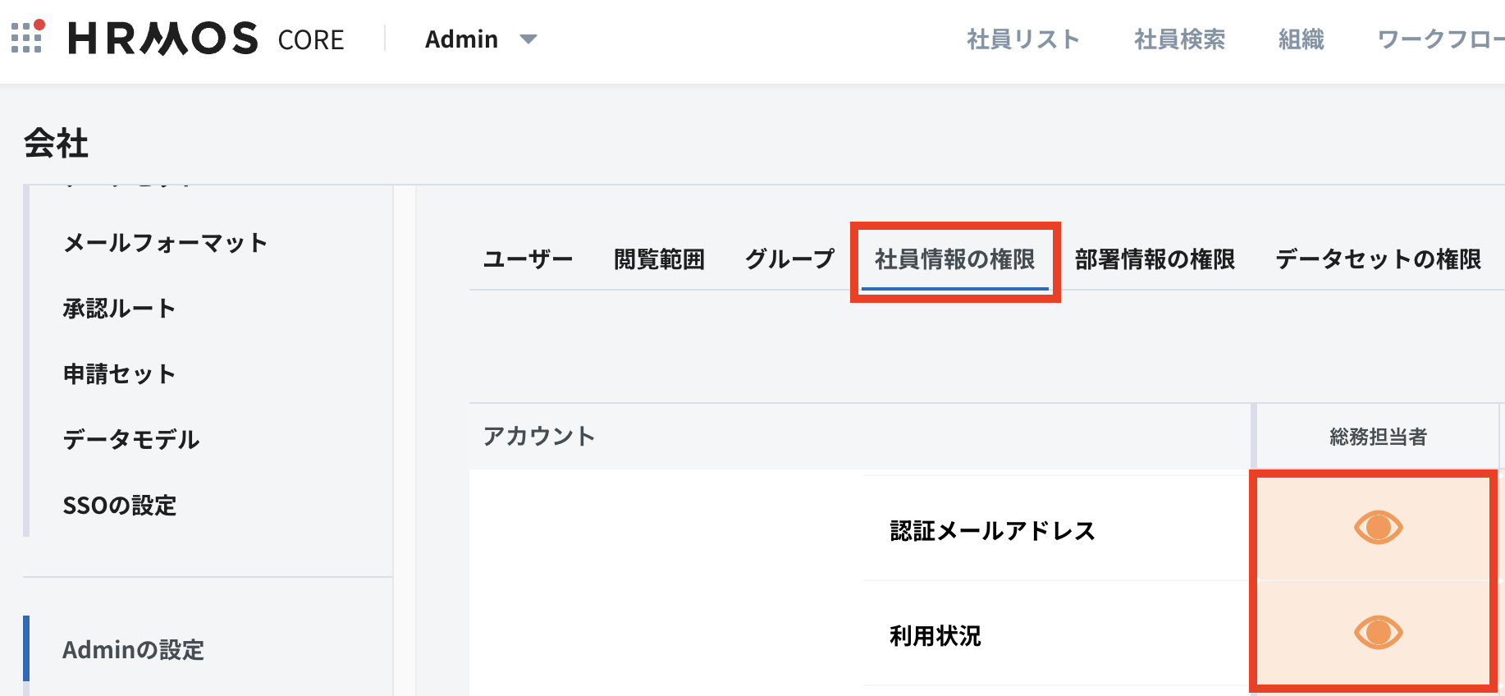Image resolution: width=1505 pixels, height=696 pixels.
Task: Switch to the ユーザー tab
Action: [x=528, y=259]
